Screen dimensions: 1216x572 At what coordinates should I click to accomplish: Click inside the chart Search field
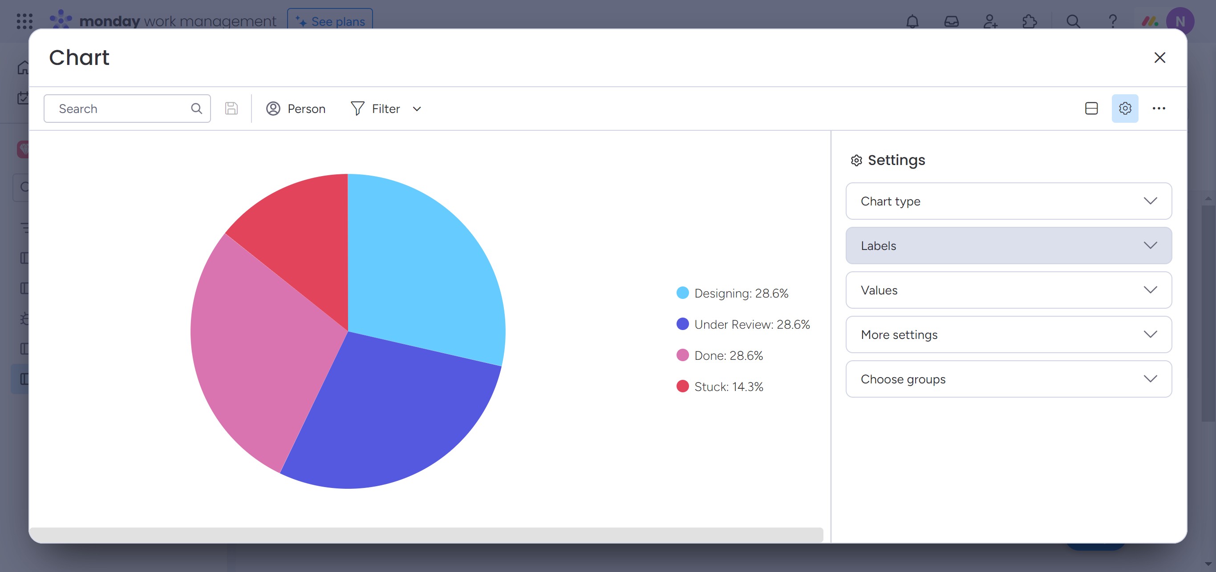127,109
